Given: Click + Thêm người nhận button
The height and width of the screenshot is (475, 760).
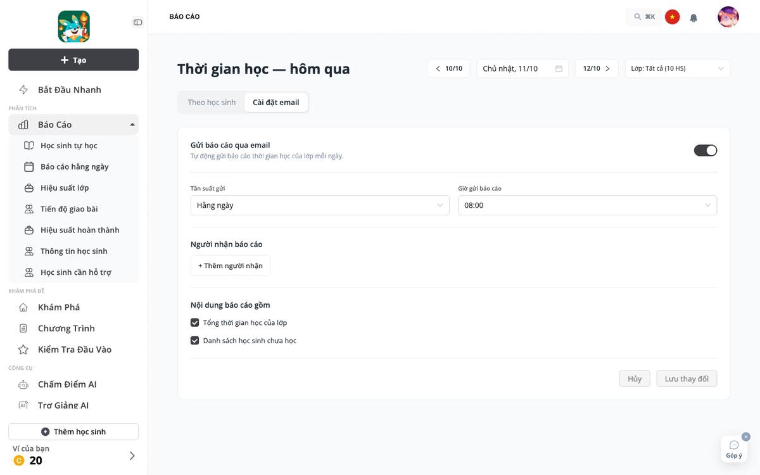Looking at the screenshot, I should click(231, 265).
